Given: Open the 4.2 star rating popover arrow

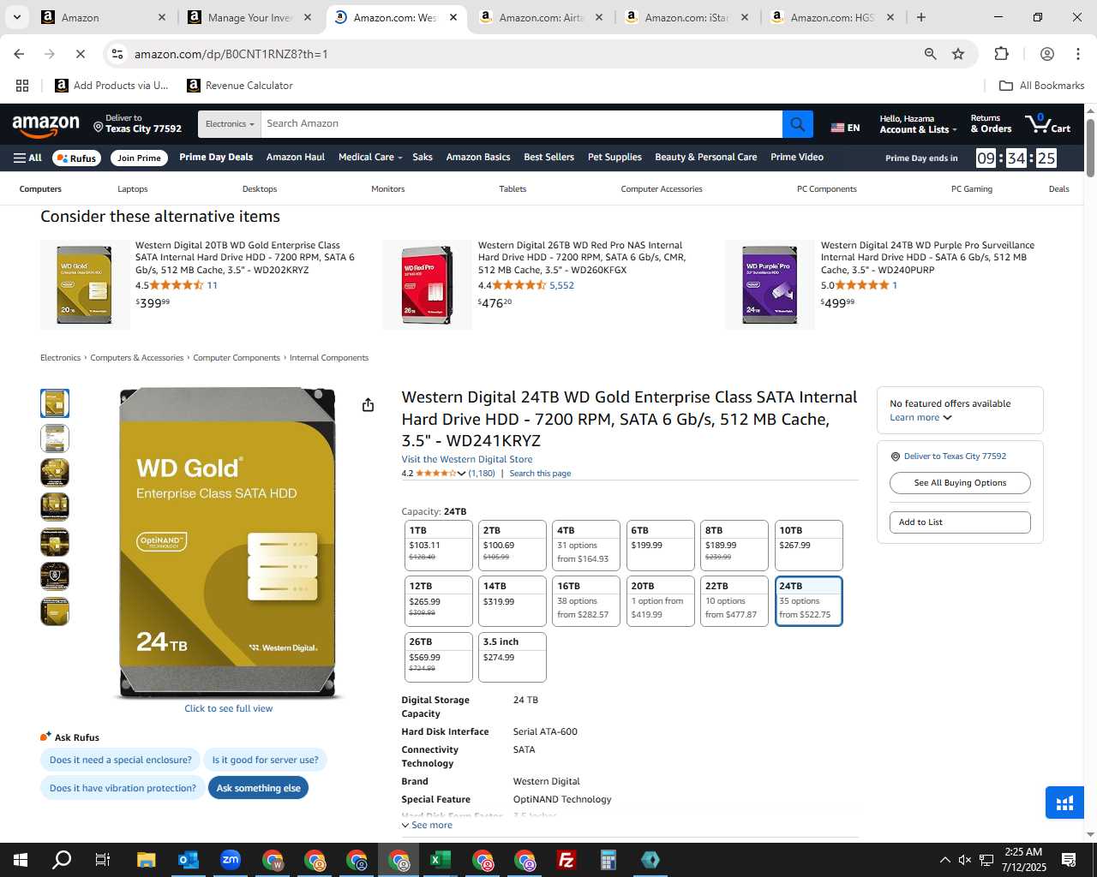Looking at the screenshot, I should 461,473.
